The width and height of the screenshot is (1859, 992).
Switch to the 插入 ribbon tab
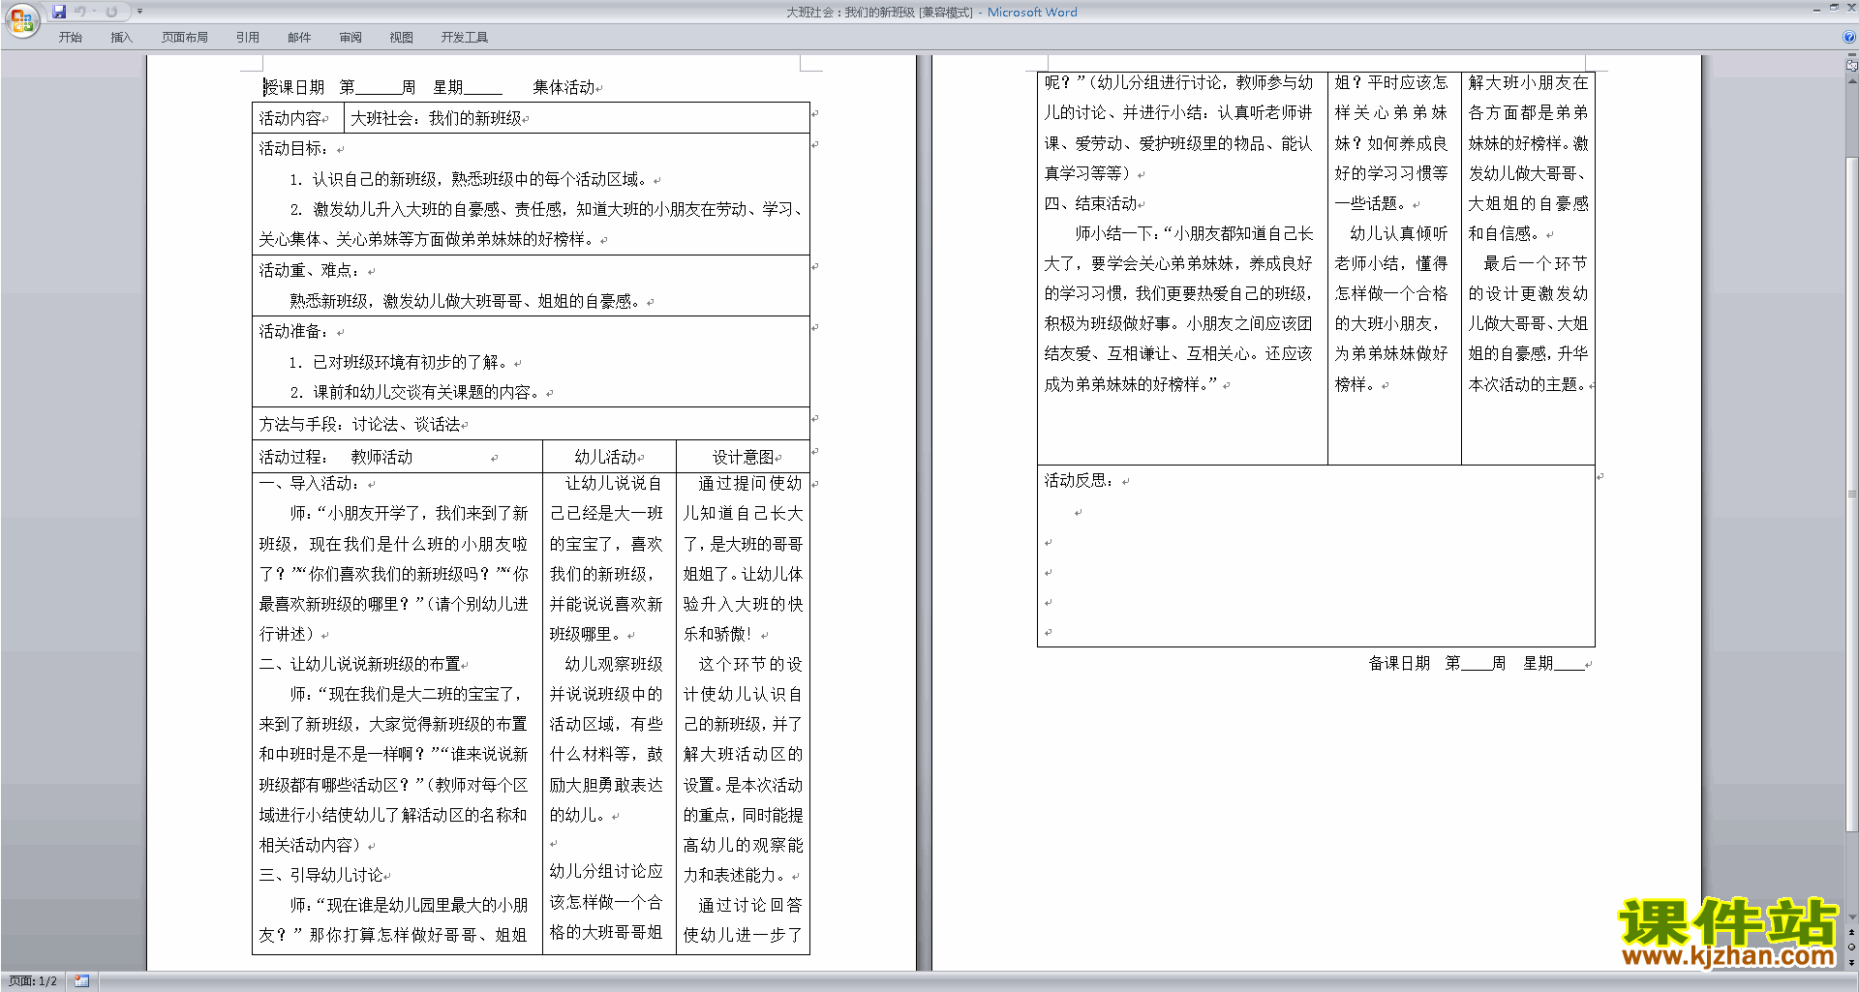click(x=121, y=37)
